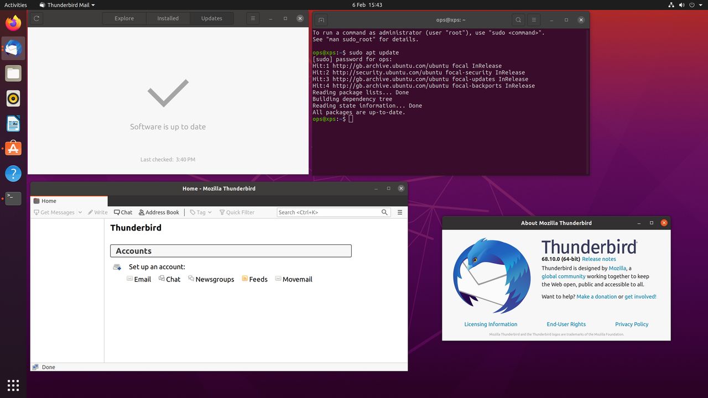Open the system status menu tray
Viewport: 708px width, 398px height.
click(686, 5)
